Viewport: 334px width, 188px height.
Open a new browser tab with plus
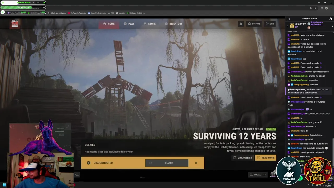pos(38,3)
